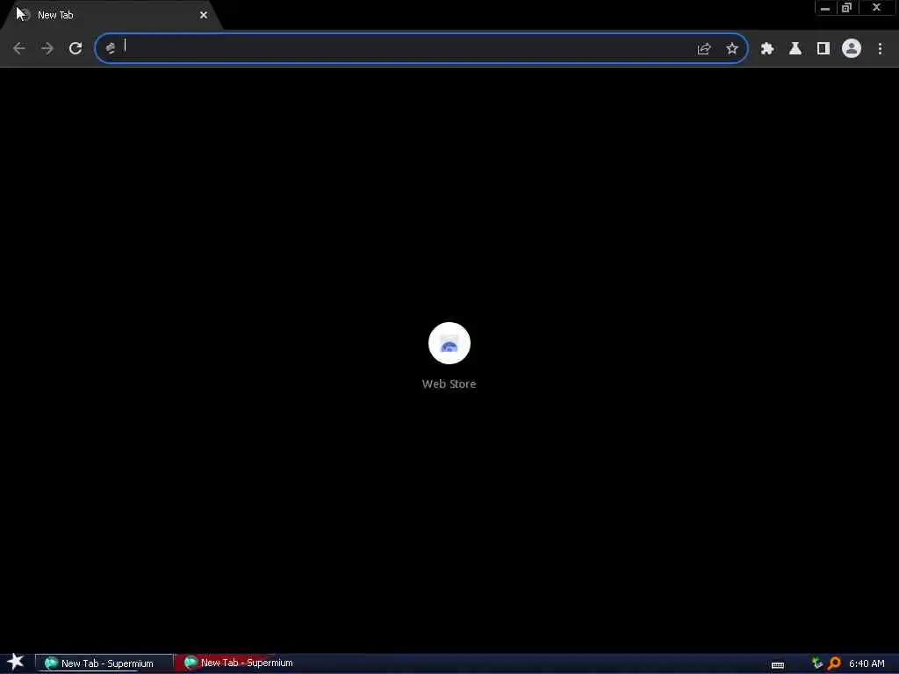Click the site info icon in address bar
899x674 pixels.
(x=111, y=49)
